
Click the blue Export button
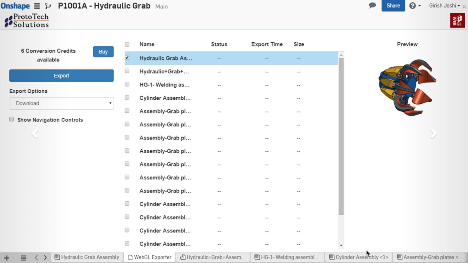pos(61,76)
